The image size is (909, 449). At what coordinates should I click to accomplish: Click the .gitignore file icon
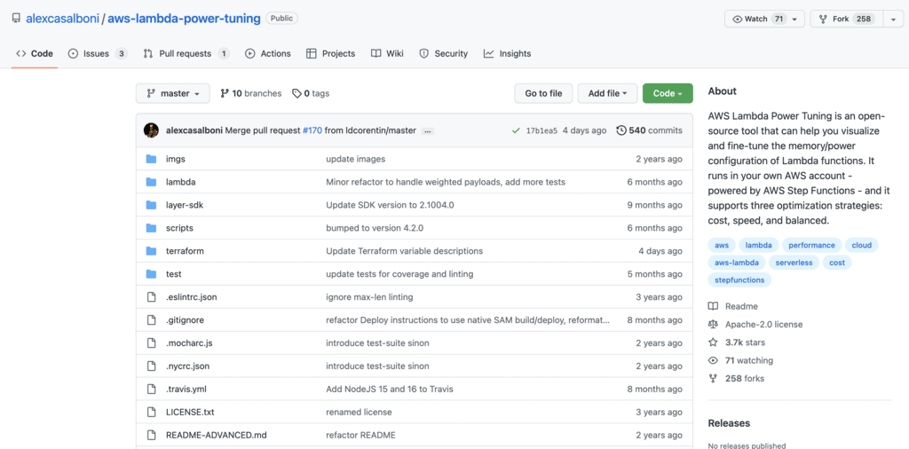pyautogui.click(x=151, y=320)
